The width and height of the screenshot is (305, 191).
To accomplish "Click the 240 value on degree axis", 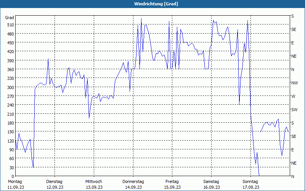I will (x=11, y=105).
